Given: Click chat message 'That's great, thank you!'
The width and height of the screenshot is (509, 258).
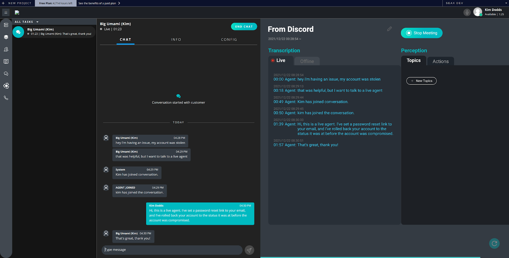Looking at the screenshot, I should [x=133, y=236].
